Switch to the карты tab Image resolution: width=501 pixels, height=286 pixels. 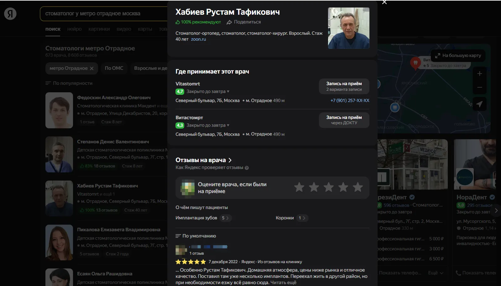click(x=145, y=29)
